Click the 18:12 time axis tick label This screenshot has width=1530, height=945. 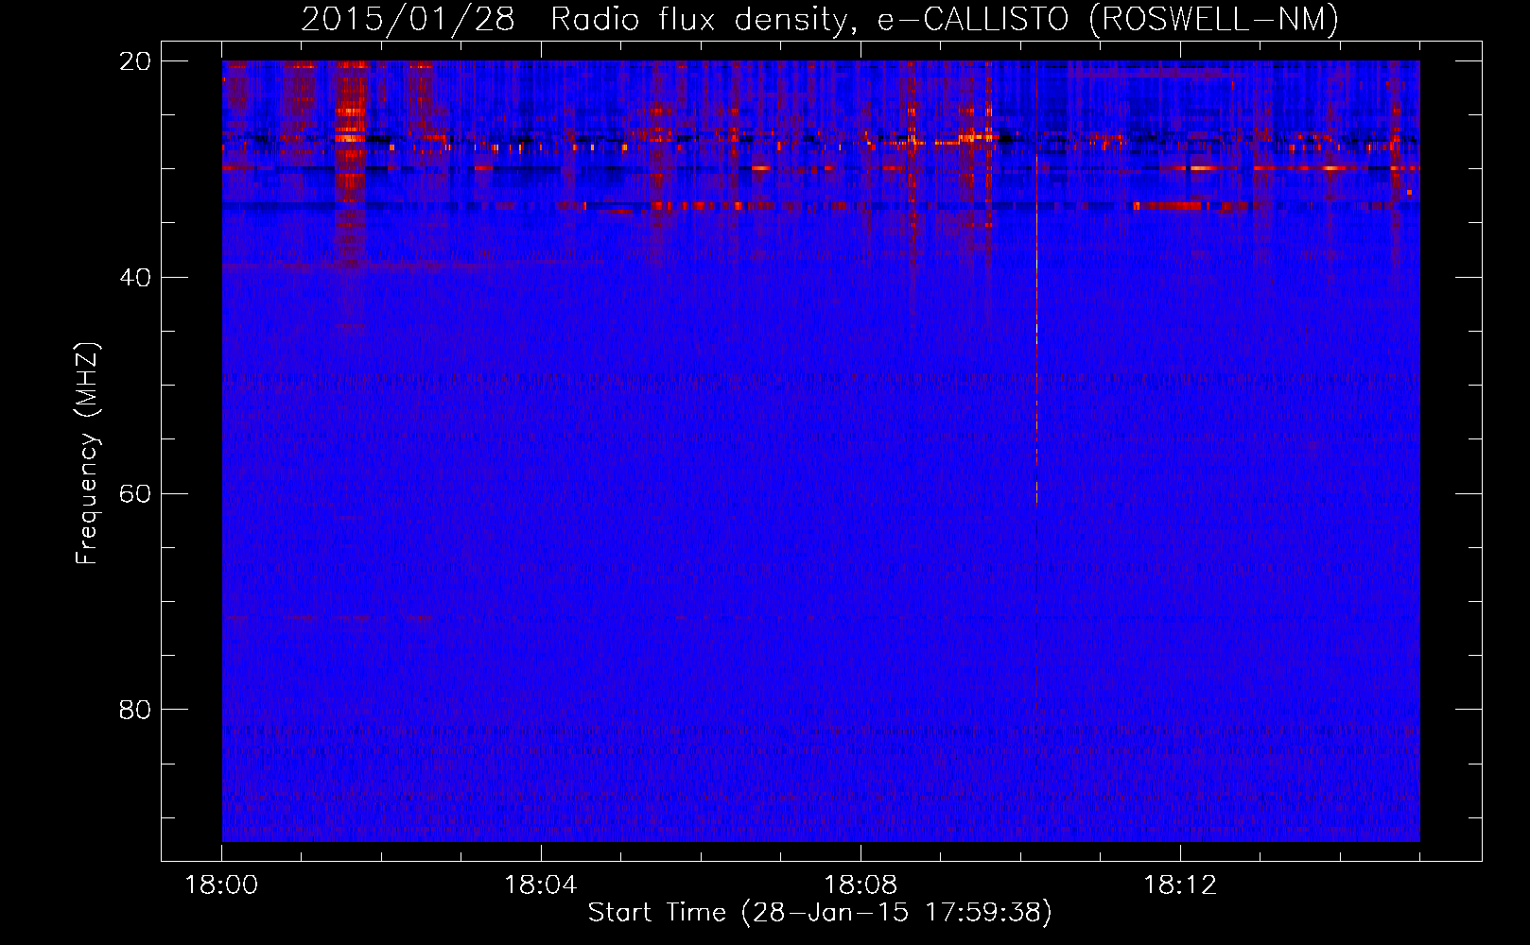[1180, 885]
